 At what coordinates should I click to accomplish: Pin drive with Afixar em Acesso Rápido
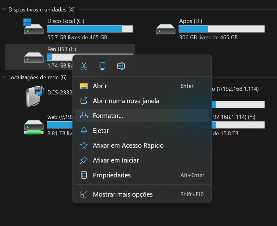pyautogui.click(x=128, y=146)
